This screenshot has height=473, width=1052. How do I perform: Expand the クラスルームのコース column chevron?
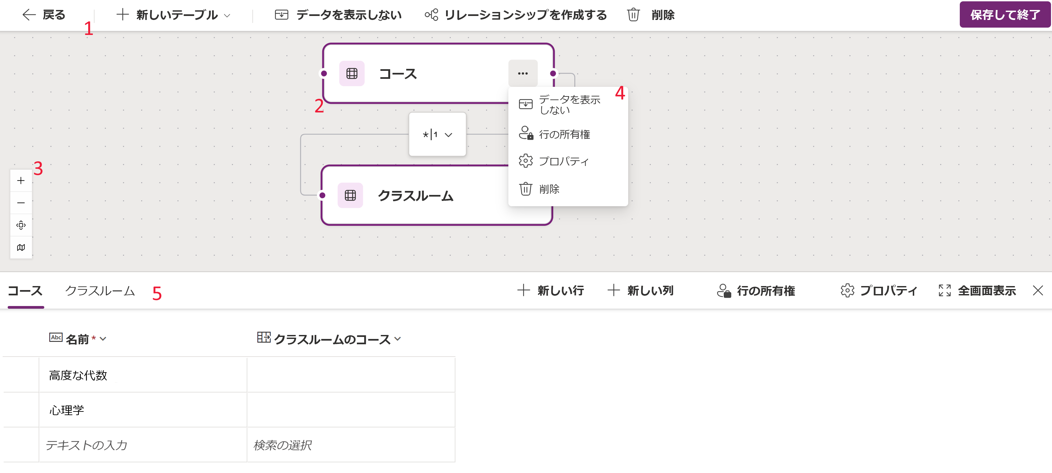(x=398, y=339)
